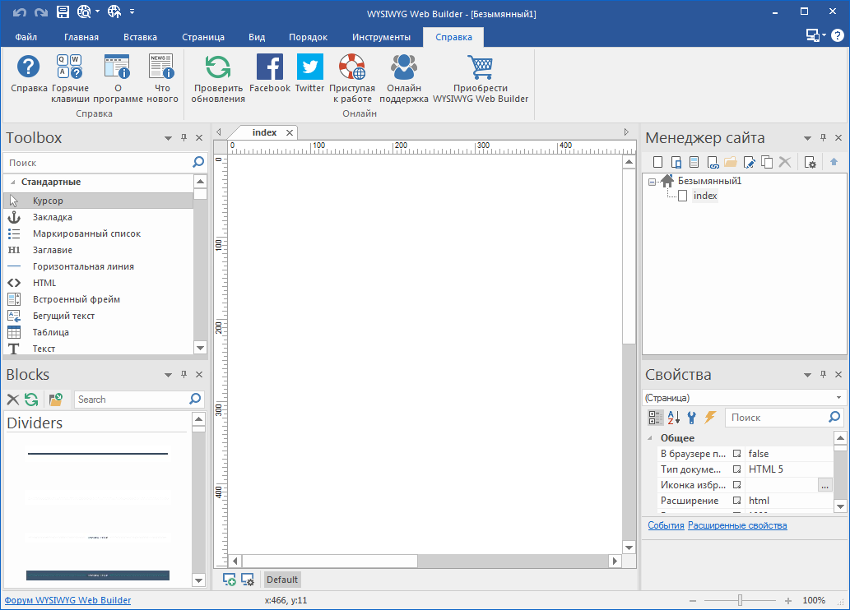Open the Blocks panel dropdown arrow
Image resolution: width=850 pixels, height=610 pixels.
click(168, 375)
